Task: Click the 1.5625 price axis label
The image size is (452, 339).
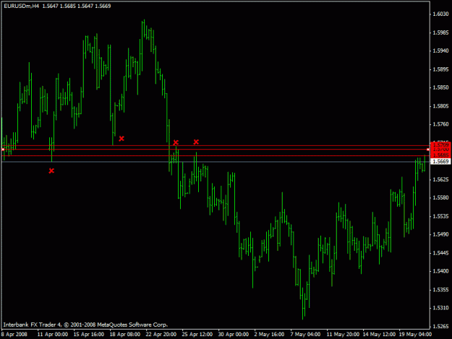Action: [x=440, y=179]
